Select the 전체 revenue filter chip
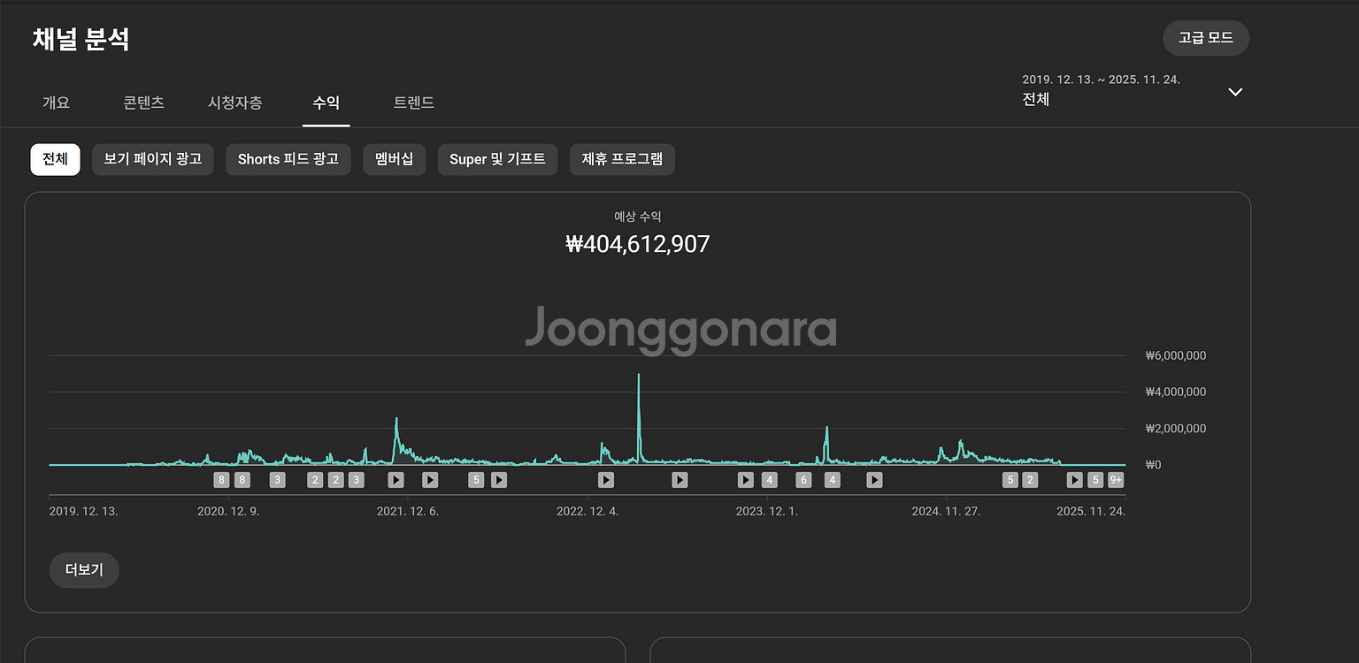Screen dimensions: 1359x663 [55, 159]
